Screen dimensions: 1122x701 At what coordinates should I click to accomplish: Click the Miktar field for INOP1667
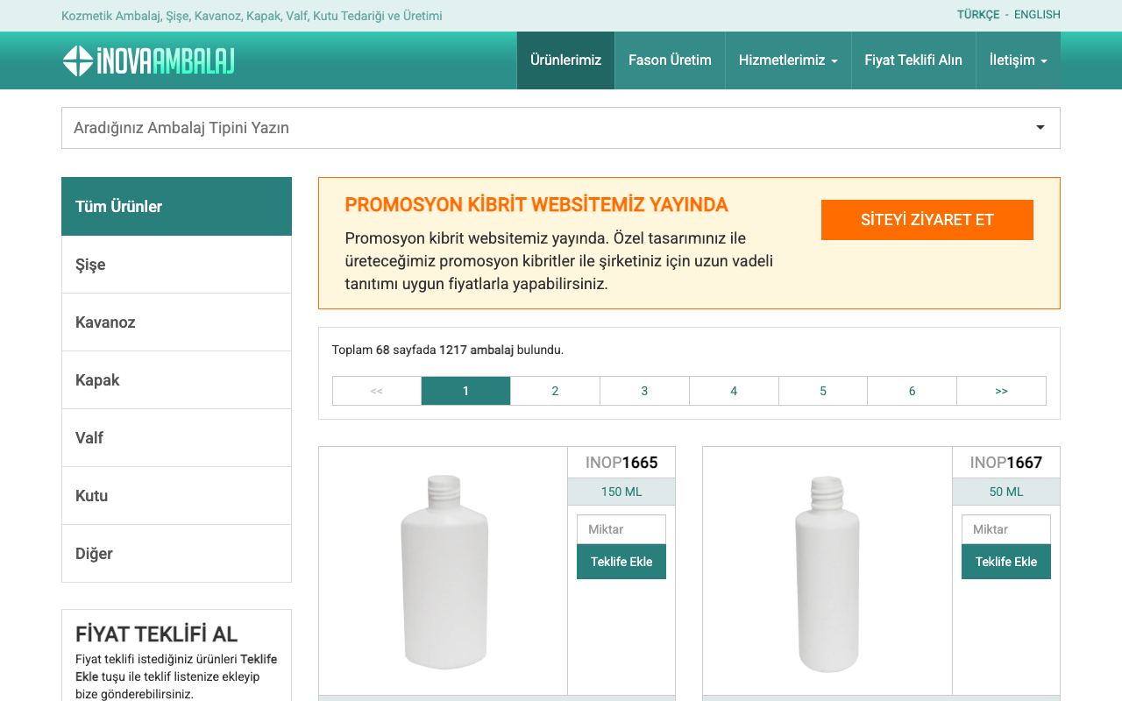(x=1006, y=529)
